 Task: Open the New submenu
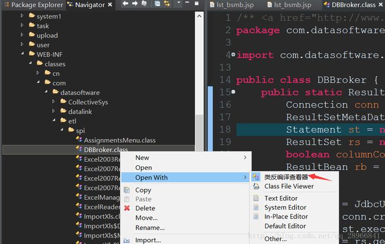185,158
